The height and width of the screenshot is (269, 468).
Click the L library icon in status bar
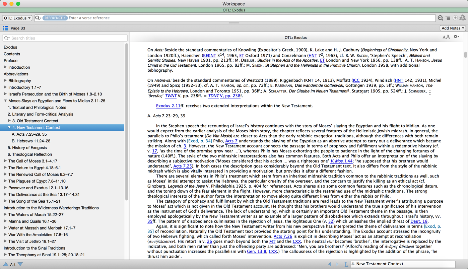[x=346, y=264]
